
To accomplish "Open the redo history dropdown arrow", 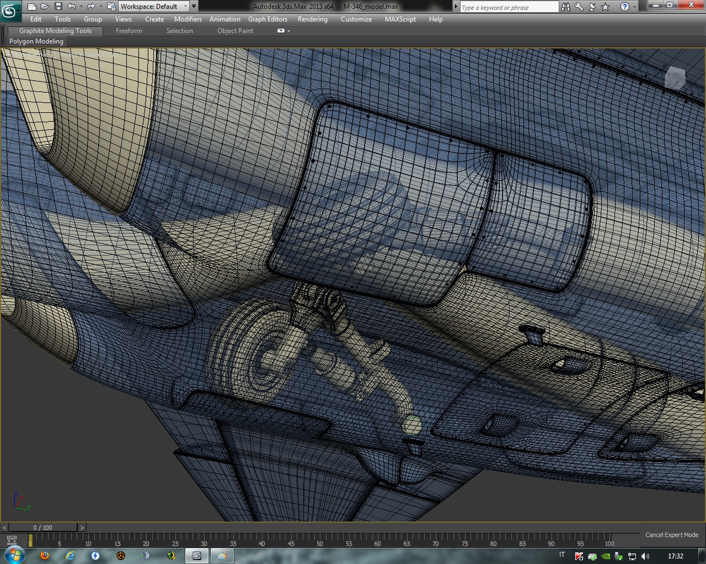I will 100,7.
